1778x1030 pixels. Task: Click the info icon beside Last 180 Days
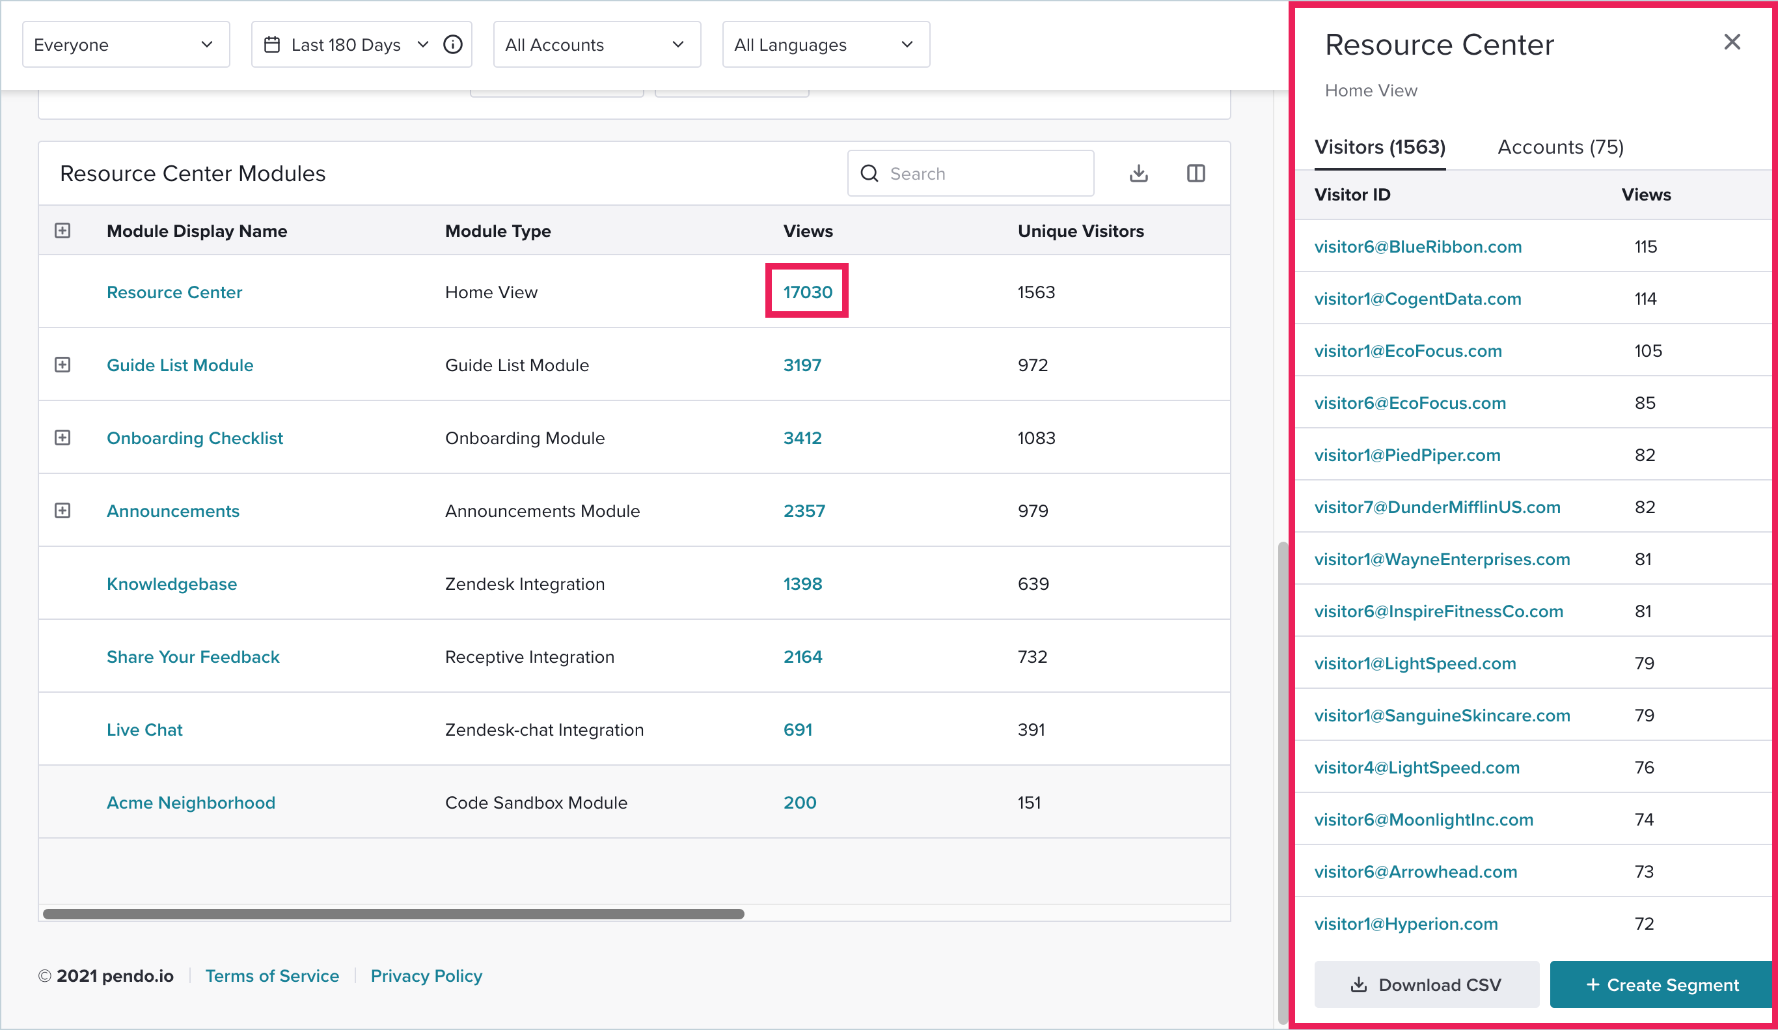pyautogui.click(x=452, y=44)
